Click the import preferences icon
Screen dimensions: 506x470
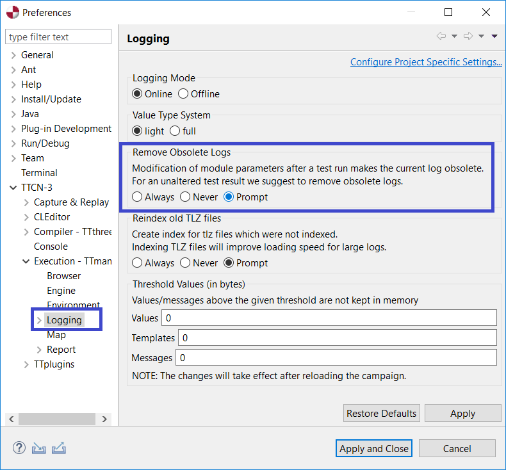tap(38, 448)
